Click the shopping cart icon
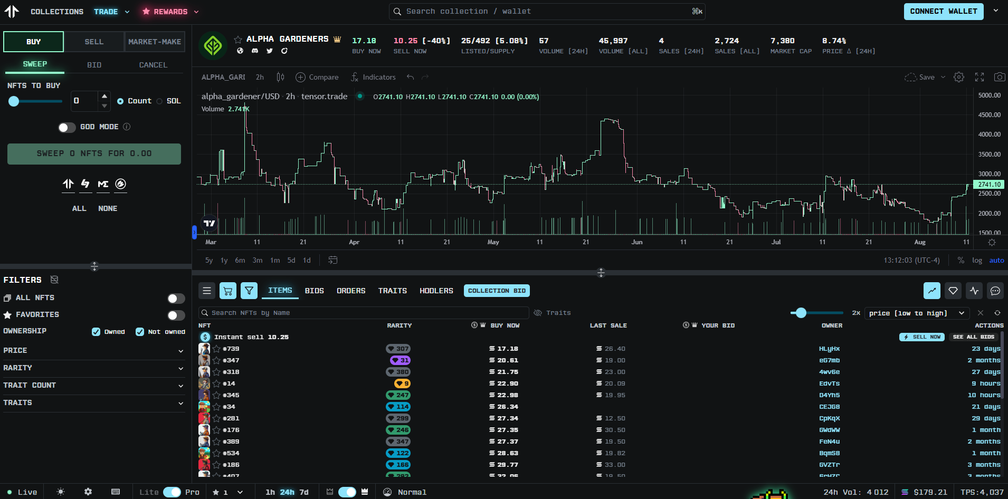The image size is (1008, 499). (x=228, y=291)
